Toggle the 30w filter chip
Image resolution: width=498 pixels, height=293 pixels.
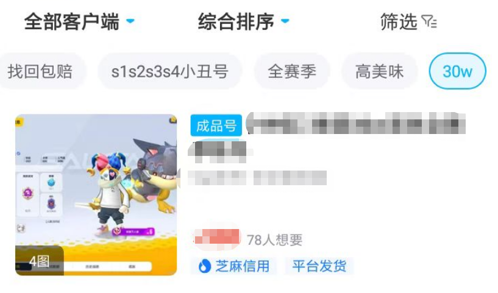(x=457, y=71)
